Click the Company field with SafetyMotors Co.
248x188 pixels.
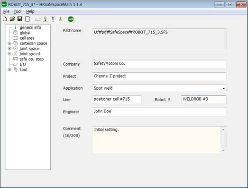[x=159, y=64]
